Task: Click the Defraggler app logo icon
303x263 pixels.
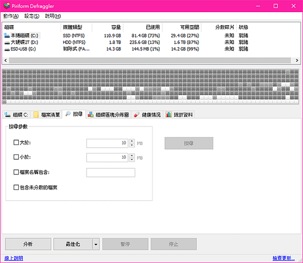Action: click(7, 6)
